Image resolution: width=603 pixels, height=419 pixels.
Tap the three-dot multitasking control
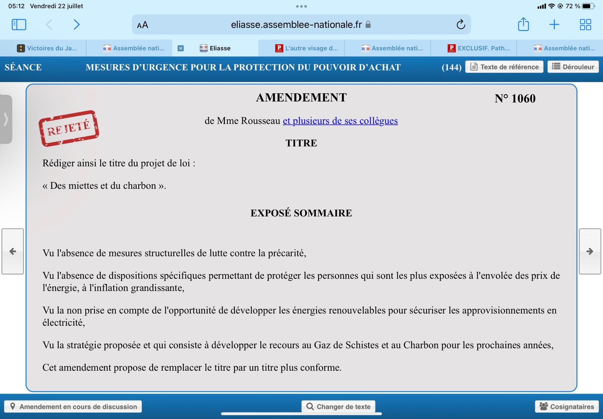[x=301, y=6]
